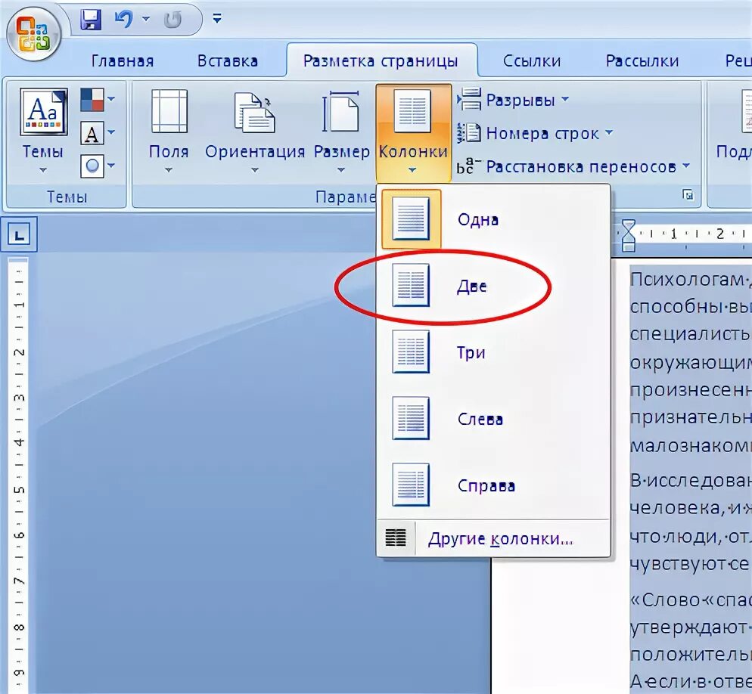Image resolution: width=752 pixels, height=694 pixels.
Task: Select the Разметка страницы tab
Action: click(x=381, y=61)
